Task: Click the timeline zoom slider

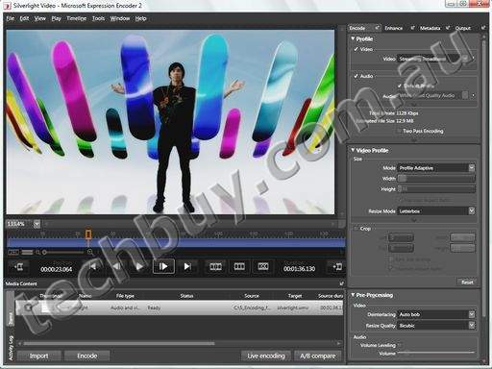Action: tap(63, 253)
